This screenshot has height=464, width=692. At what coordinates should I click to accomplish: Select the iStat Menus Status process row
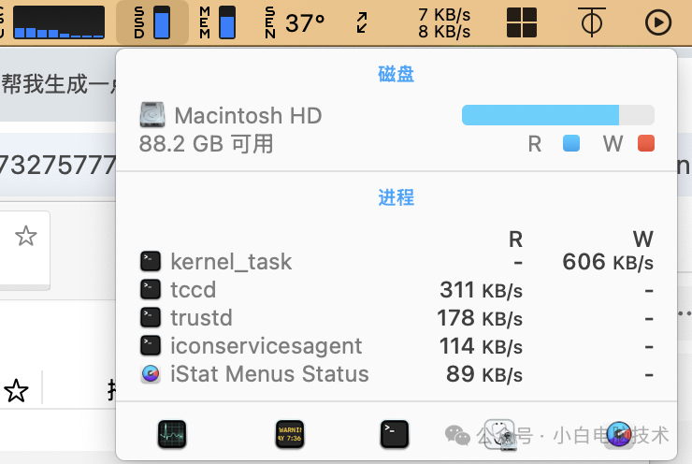click(396, 374)
